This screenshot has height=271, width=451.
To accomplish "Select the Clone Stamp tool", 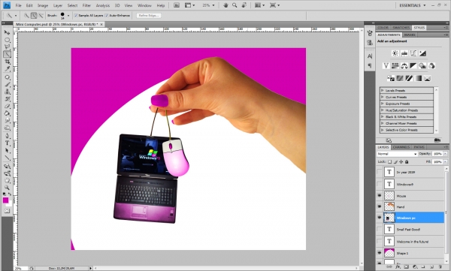I will 7,92.
